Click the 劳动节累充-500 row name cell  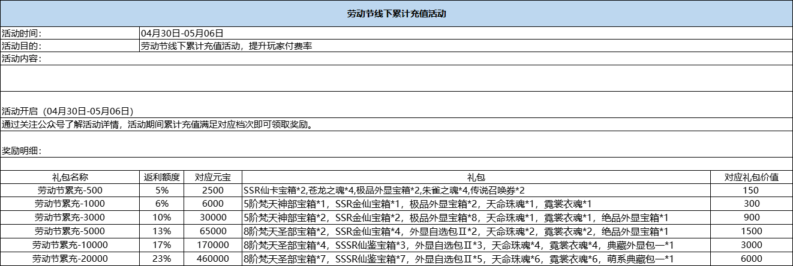tap(70, 190)
